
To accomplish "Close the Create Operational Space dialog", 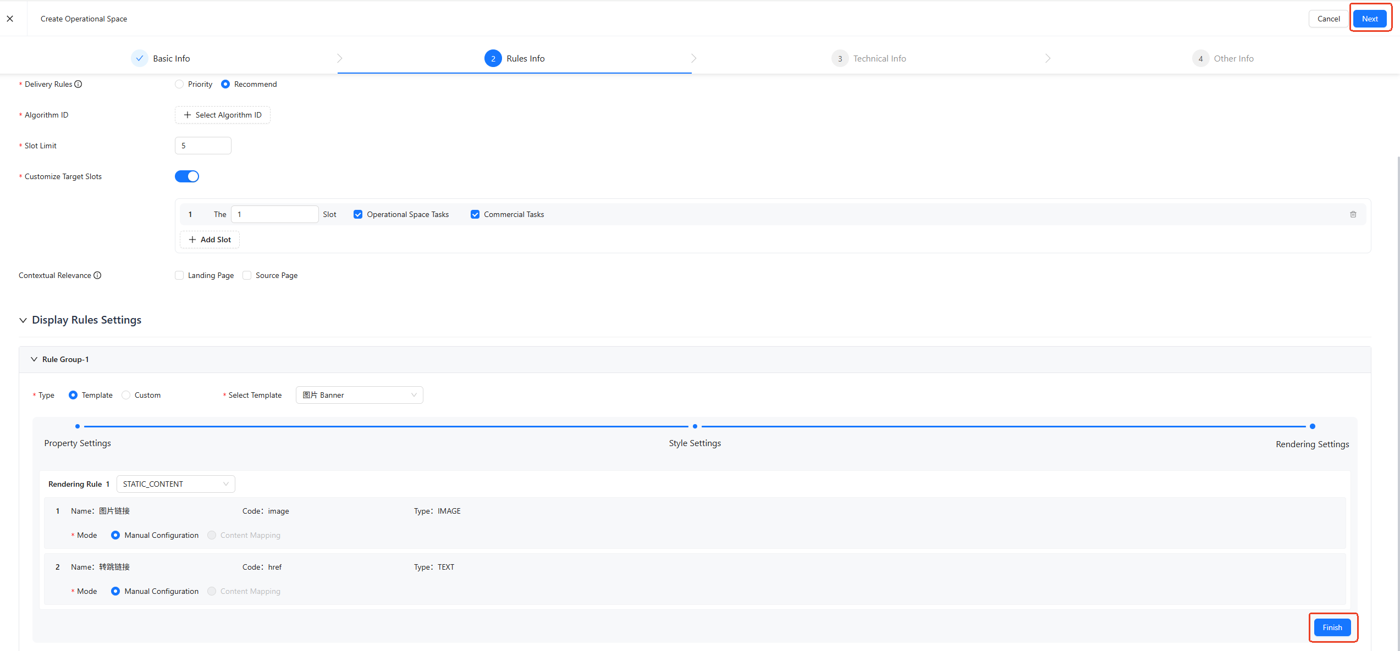I will point(10,19).
